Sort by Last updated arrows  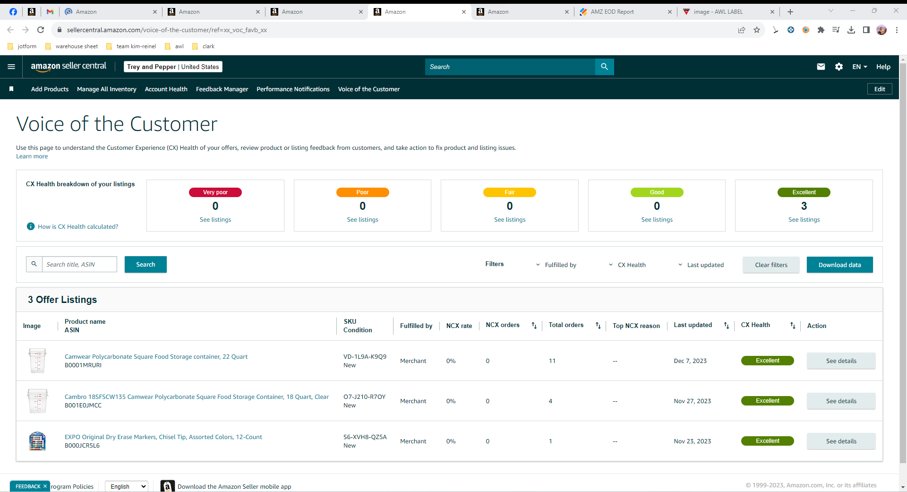727,325
